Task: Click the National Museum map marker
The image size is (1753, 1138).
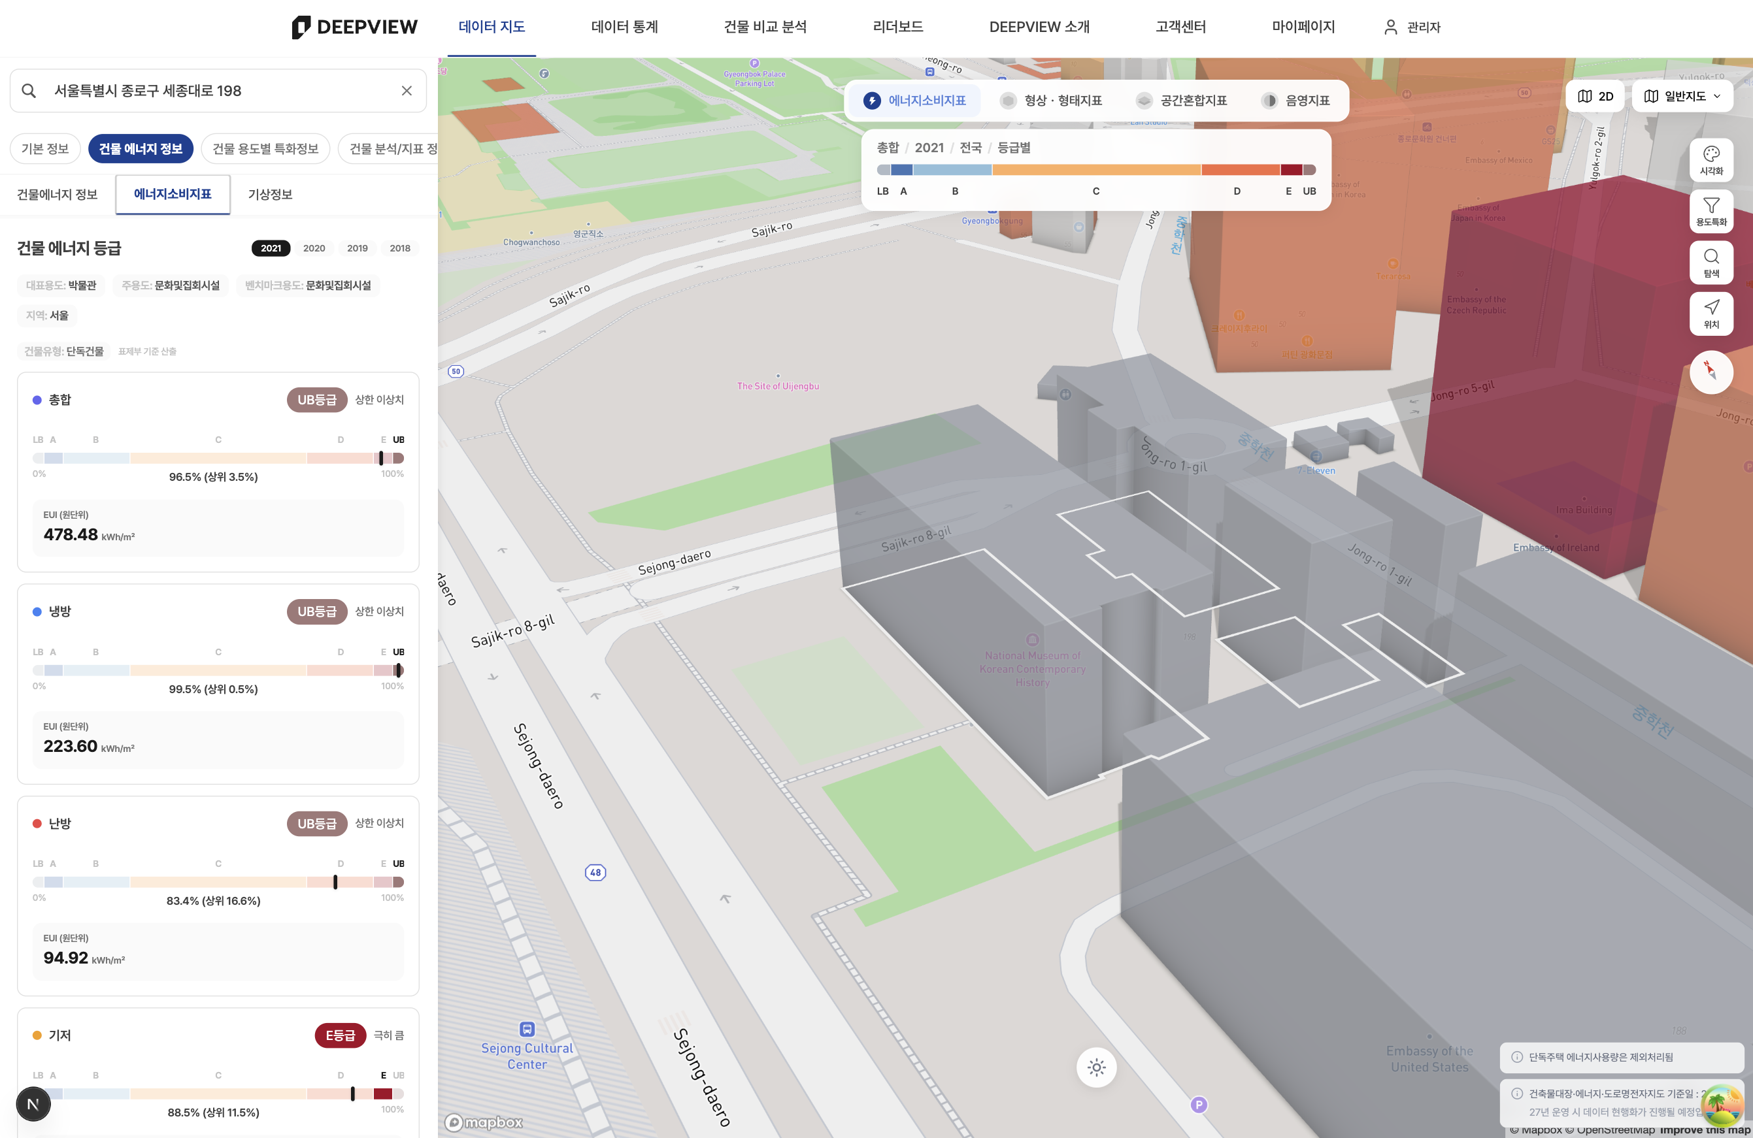Action: 1033,640
